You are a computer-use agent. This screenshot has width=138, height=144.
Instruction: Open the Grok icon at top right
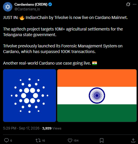(x=128, y=4)
